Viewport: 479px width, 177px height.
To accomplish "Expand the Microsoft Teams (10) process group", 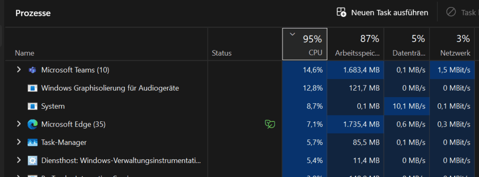I will 19,70.
